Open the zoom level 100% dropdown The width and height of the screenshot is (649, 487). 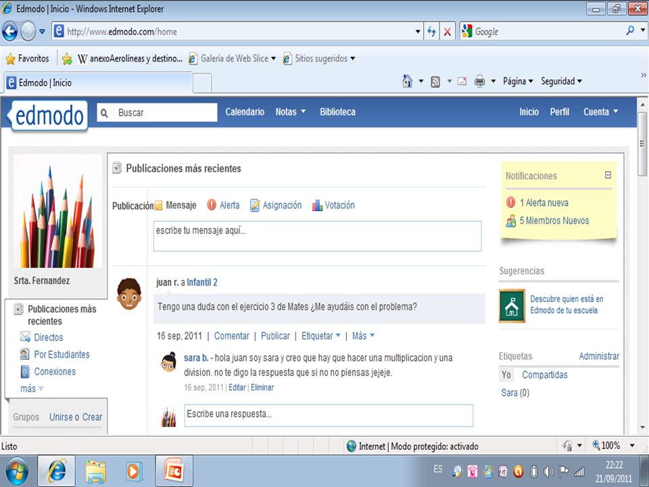632,446
